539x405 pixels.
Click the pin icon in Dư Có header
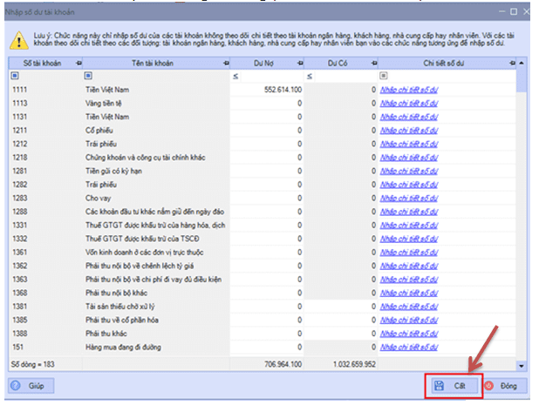(376, 64)
